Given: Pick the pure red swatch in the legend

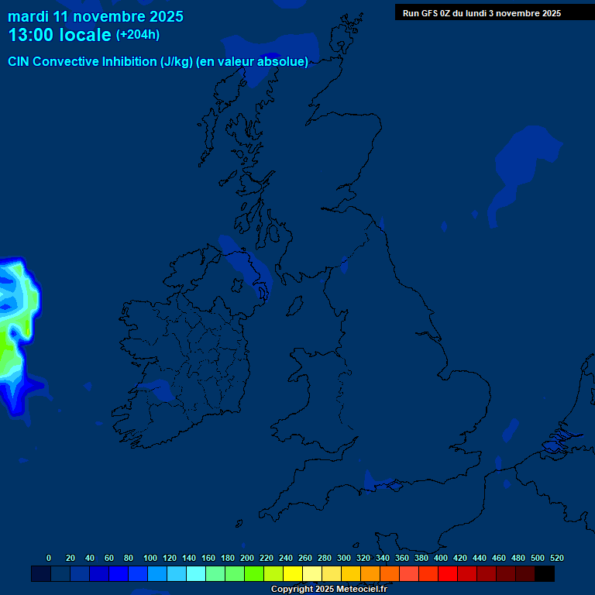Looking at the screenshot, I should pyautogui.click(x=448, y=574).
